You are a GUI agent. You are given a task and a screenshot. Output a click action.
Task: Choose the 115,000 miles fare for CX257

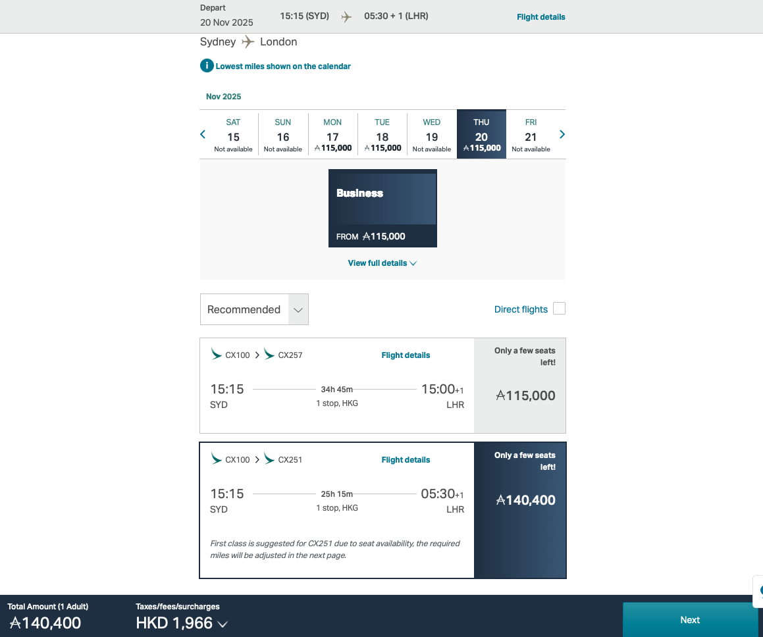[519, 386]
